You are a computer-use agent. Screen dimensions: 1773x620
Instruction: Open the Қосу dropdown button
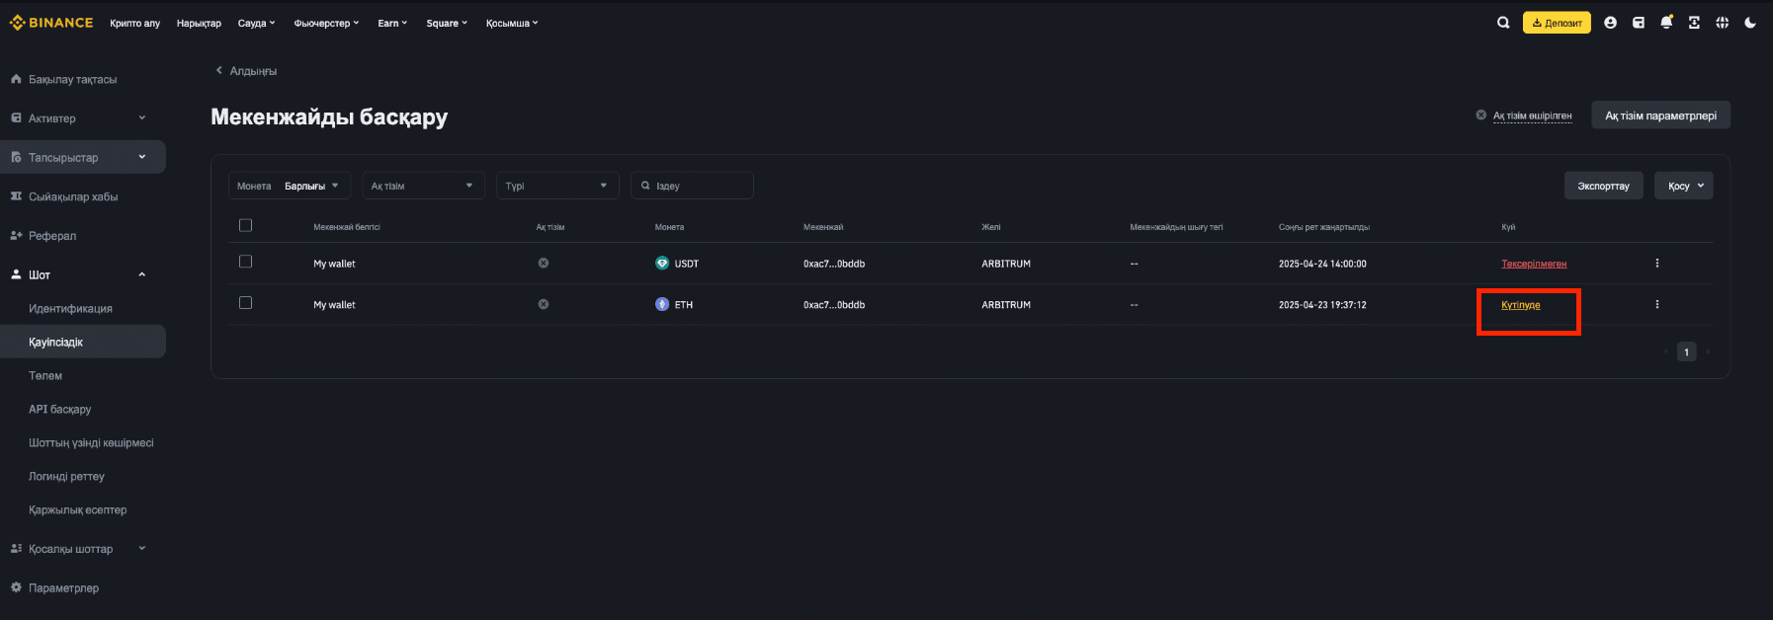(x=1684, y=186)
